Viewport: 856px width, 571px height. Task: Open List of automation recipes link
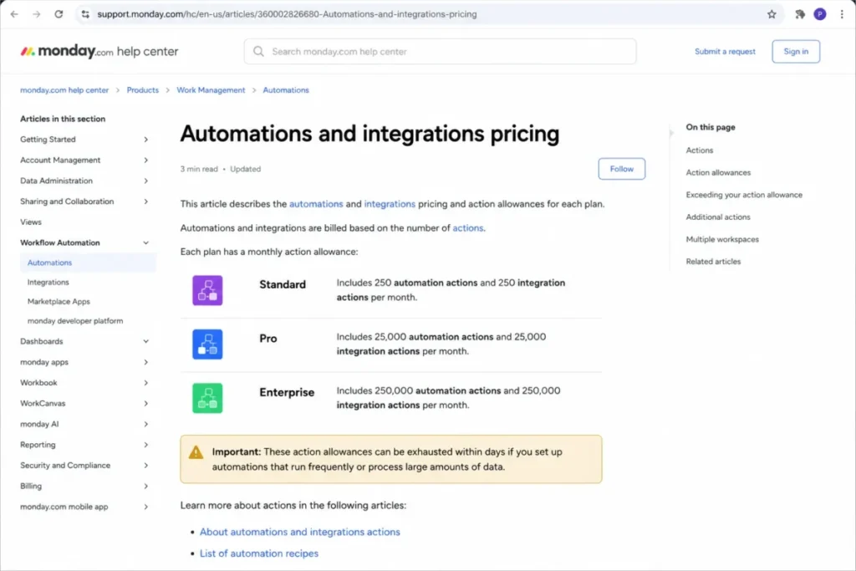259,553
